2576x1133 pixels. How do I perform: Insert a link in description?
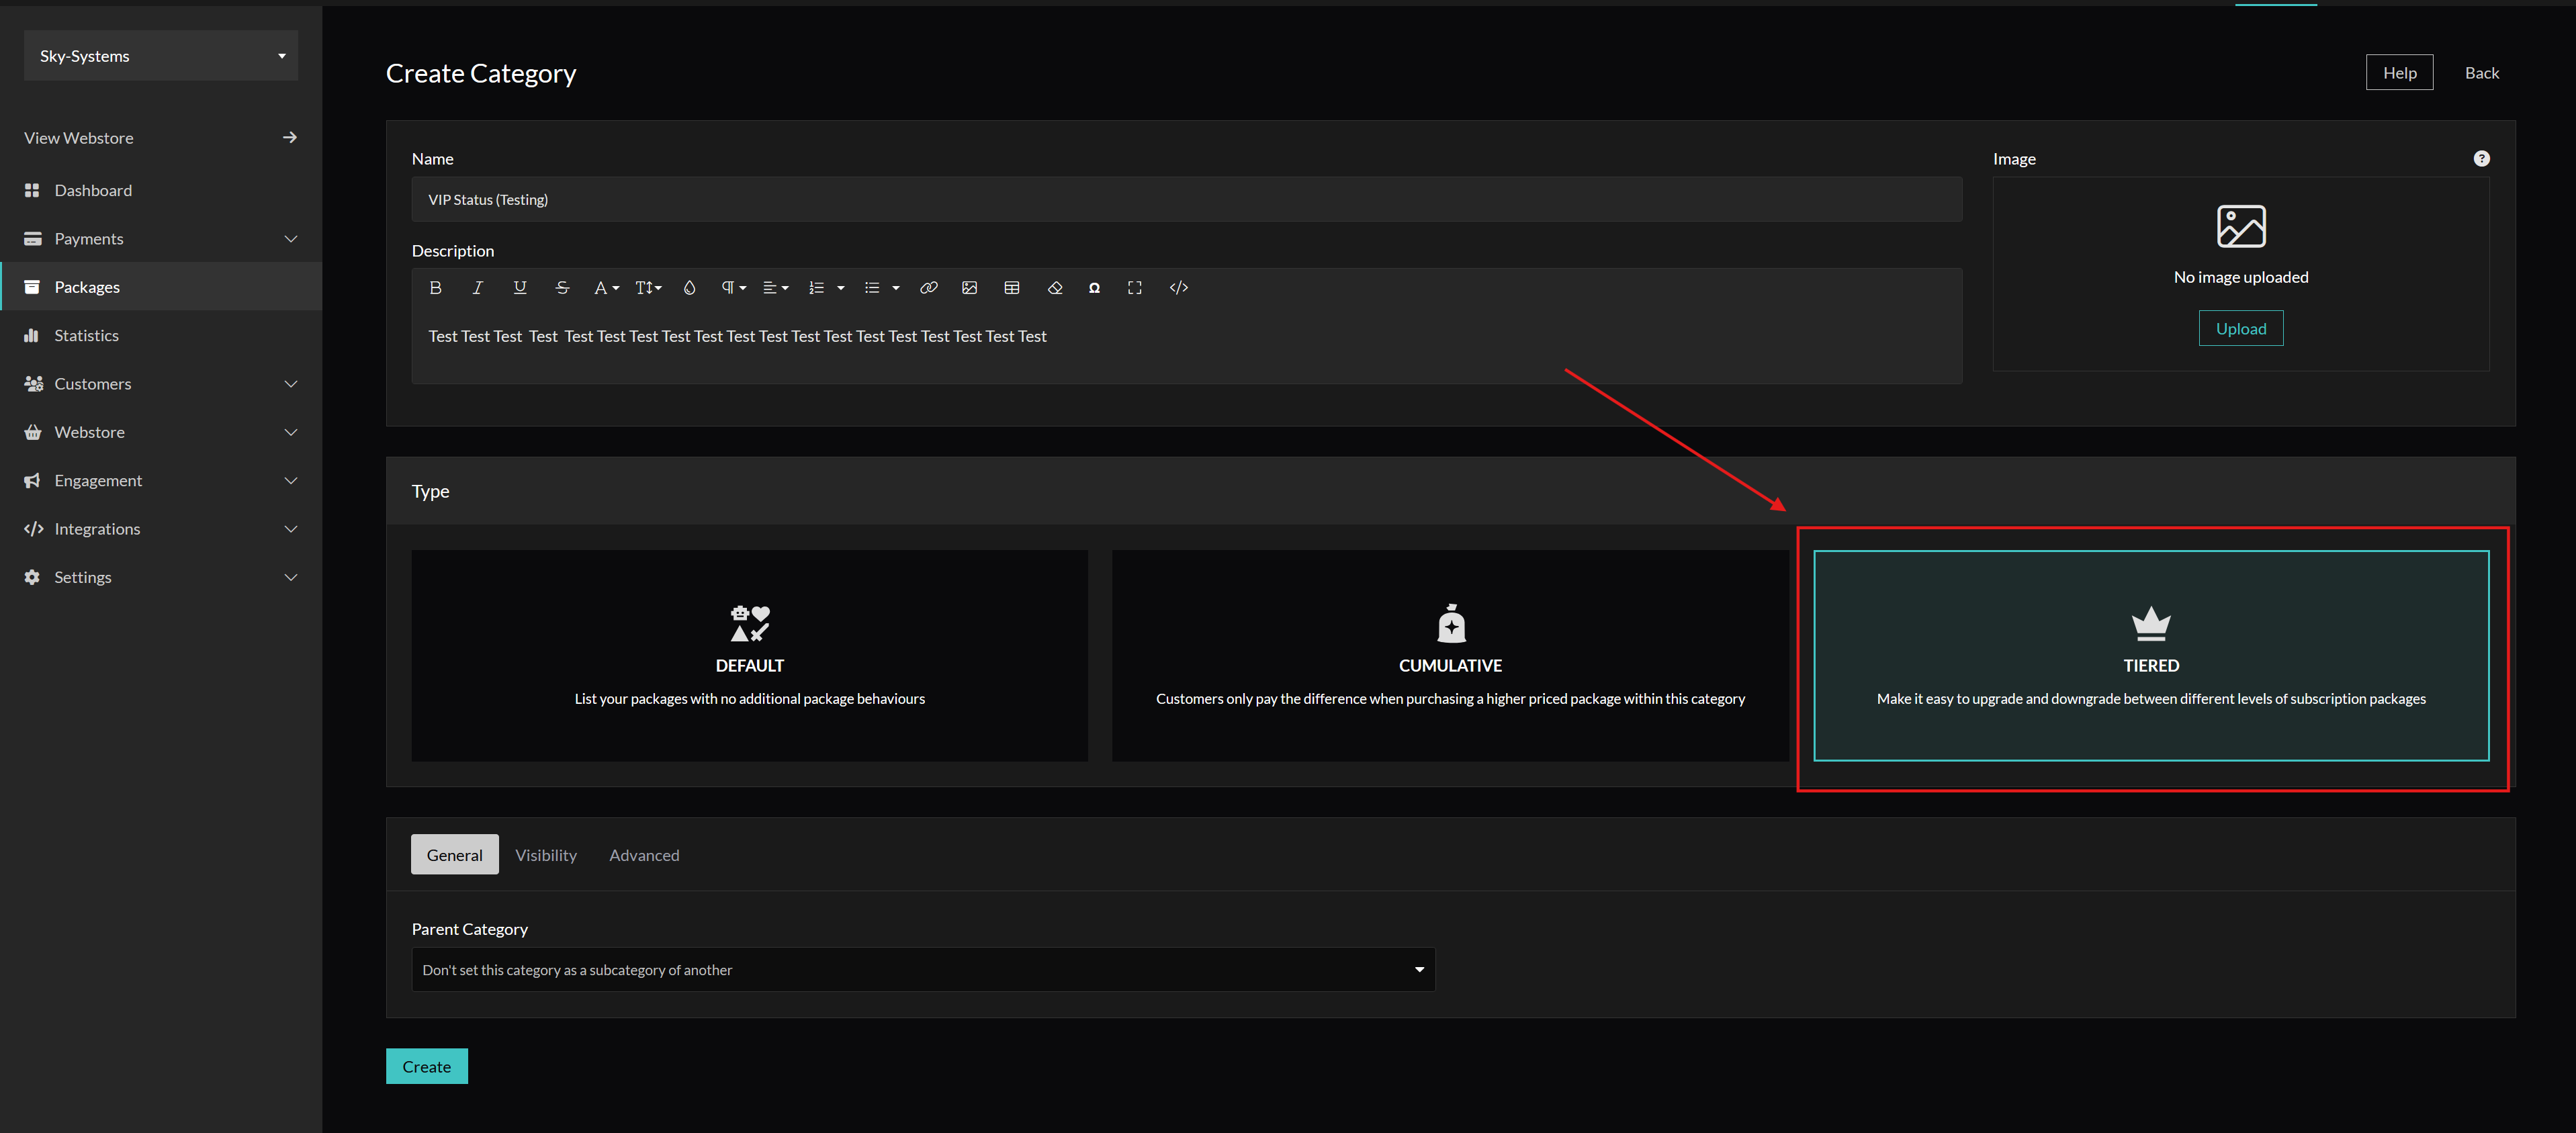click(x=928, y=288)
